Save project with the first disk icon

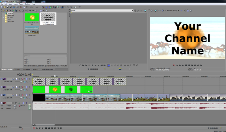(8, 7)
